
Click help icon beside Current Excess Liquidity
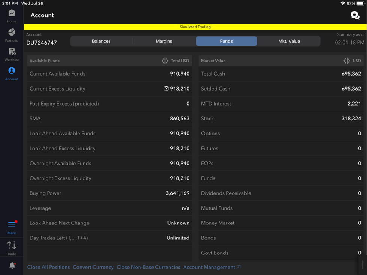(166, 89)
